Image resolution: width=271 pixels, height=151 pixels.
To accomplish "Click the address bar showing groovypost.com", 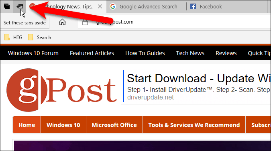I will [175, 22].
